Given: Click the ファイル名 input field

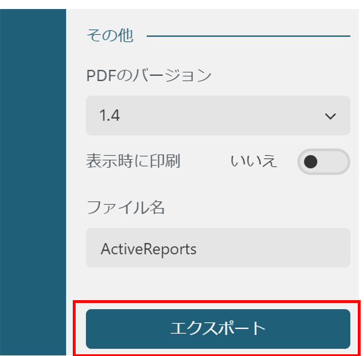Looking at the screenshot, I should tap(218, 248).
